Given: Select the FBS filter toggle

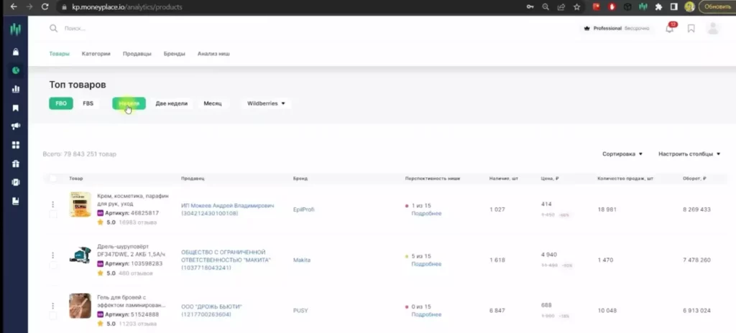Looking at the screenshot, I should (x=88, y=103).
